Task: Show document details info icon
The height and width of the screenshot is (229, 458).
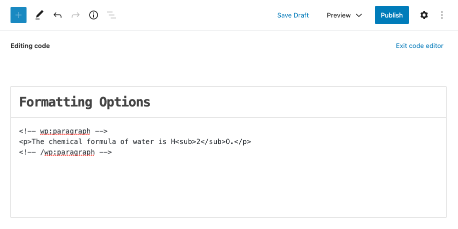Action: point(94,15)
